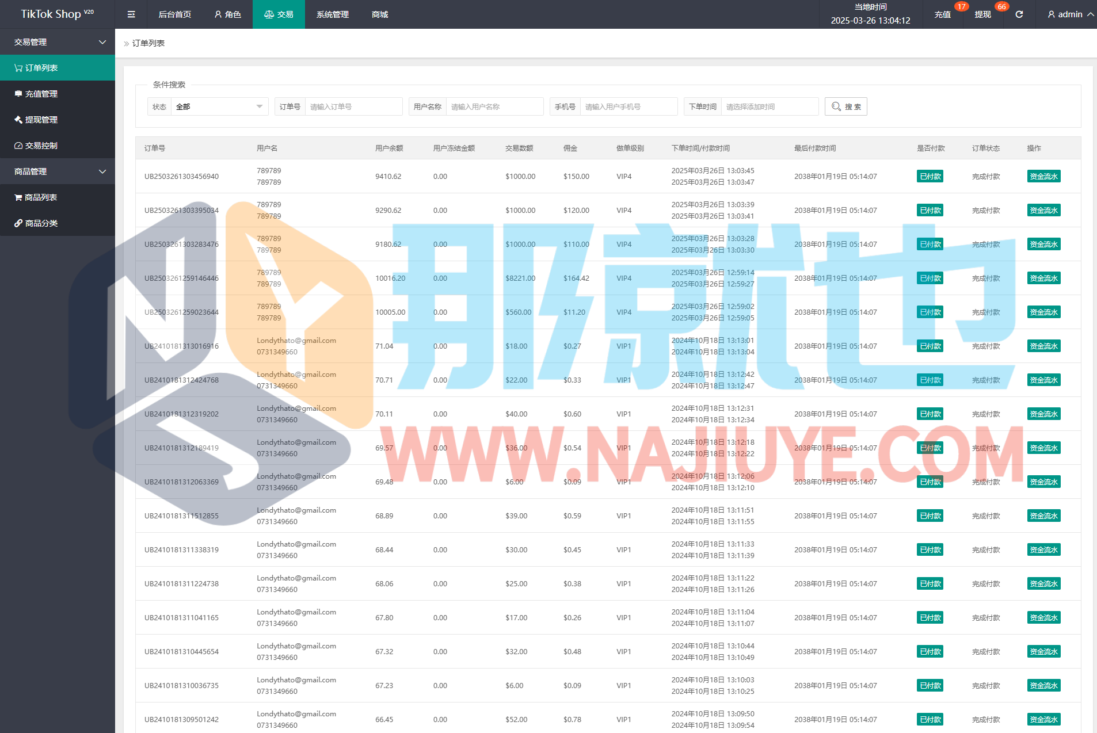Screen dimensions: 1097x733
Task: Click the sidebar collapse hamburger icon
Action: click(131, 14)
